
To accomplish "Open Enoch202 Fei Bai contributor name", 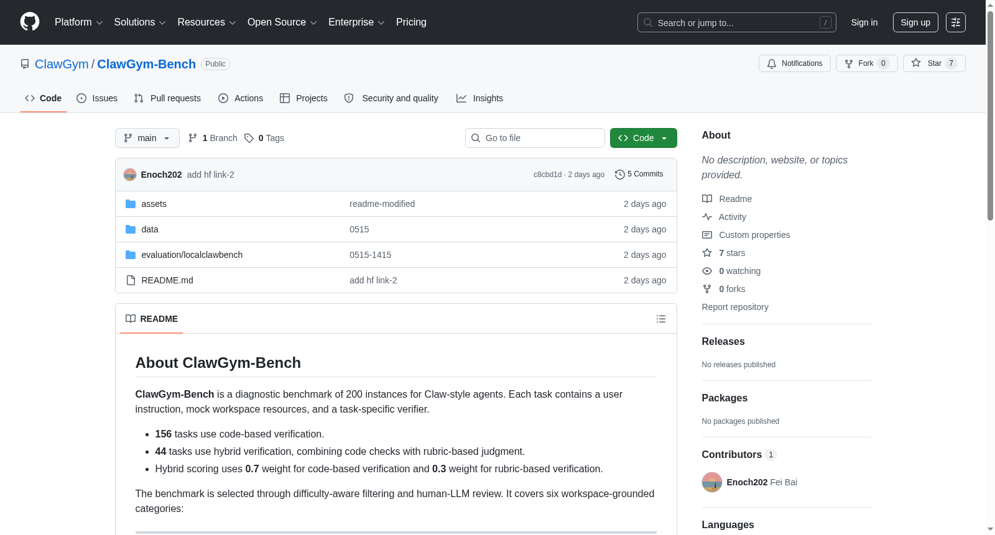I will 762,482.
